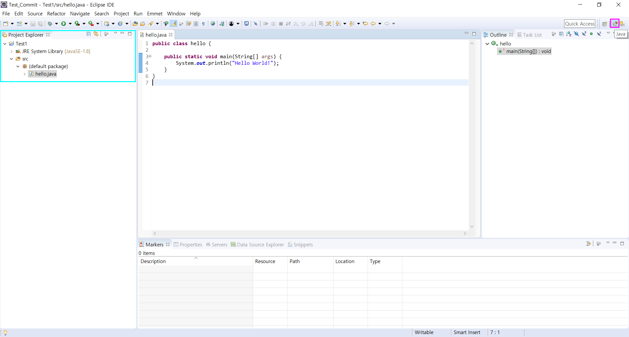Viewport: 629px width, 337px height.
Task: Click the Previous Annotation toolbar icon
Action: point(352,24)
